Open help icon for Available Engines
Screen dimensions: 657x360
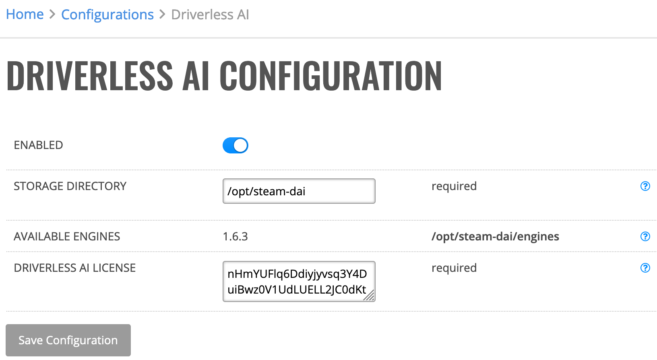point(645,236)
